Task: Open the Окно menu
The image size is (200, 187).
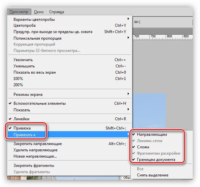Action: click(39, 12)
